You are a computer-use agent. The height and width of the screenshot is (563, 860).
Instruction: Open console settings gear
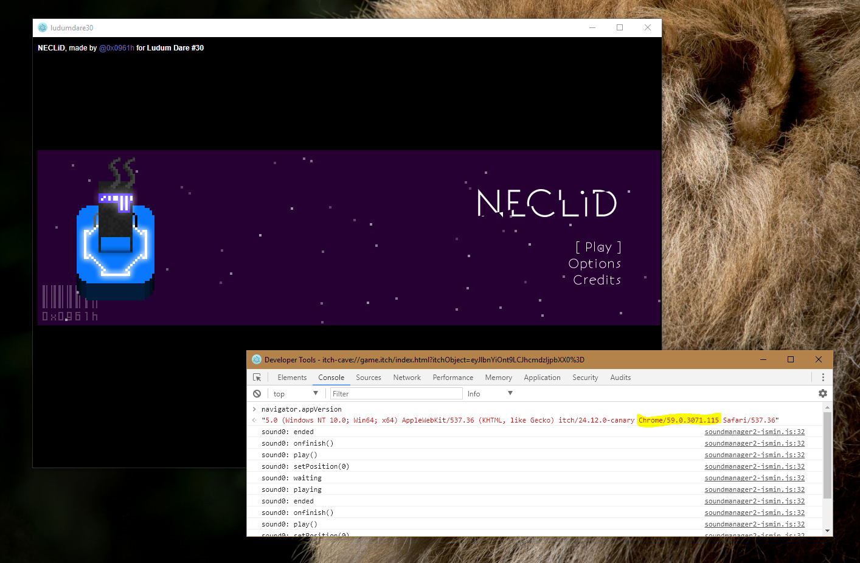pos(823,393)
